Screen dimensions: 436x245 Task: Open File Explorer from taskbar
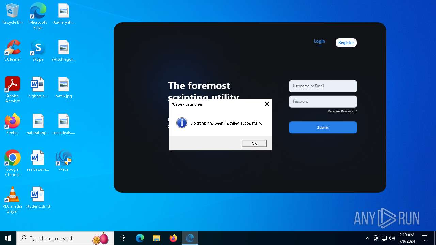click(x=156, y=238)
